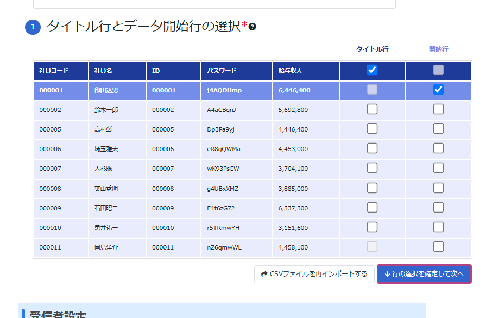Tick title row checkbox for 黒井祐一
Viewport: 486px width, 318px height.
372,227
